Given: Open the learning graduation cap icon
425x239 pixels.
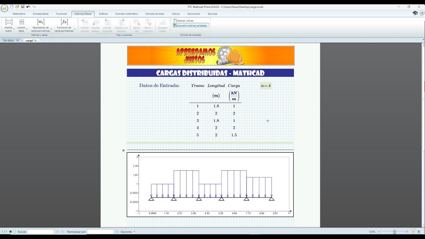Looking at the screenshot, I should coord(415,13).
